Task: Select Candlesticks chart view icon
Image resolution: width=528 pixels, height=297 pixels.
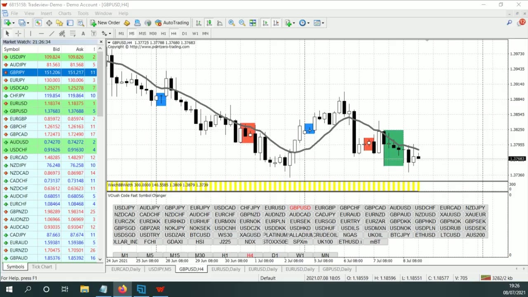Action: 209,23
